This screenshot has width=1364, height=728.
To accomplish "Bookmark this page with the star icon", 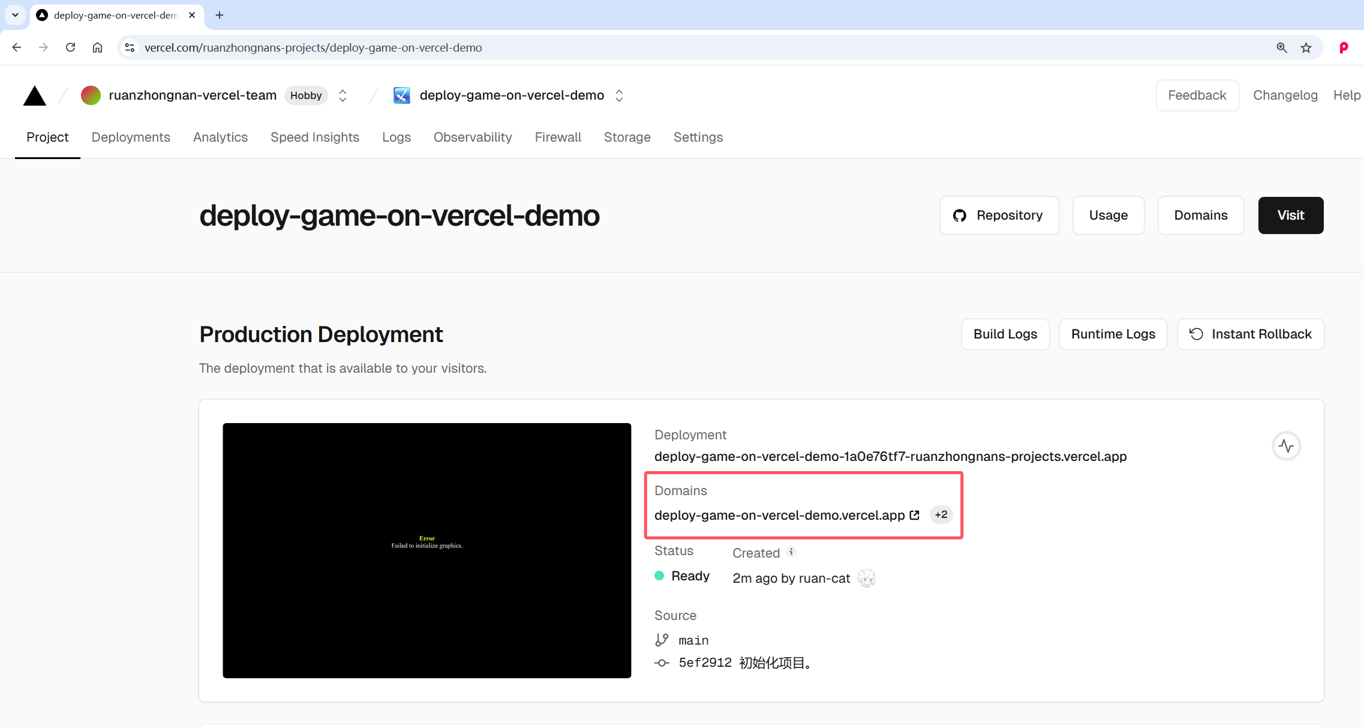I will (1306, 47).
